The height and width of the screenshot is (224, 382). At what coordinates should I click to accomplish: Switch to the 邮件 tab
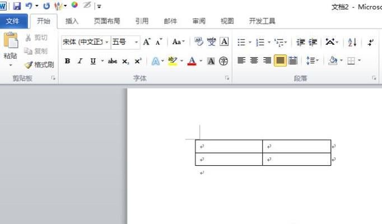pyautogui.click(x=170, y=21)
